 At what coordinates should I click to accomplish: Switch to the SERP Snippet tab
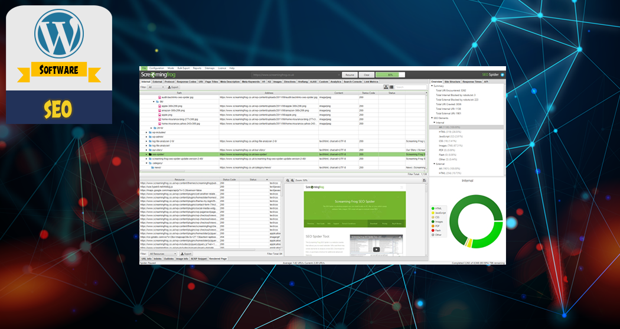click(x=199, y=259)
